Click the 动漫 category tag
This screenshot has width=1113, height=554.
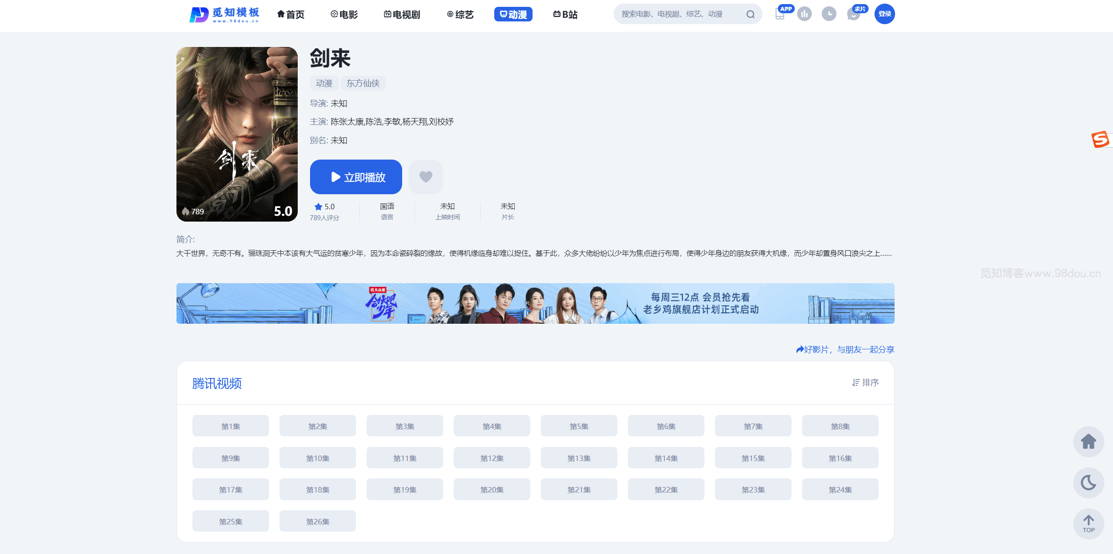[x=324, y=83]
